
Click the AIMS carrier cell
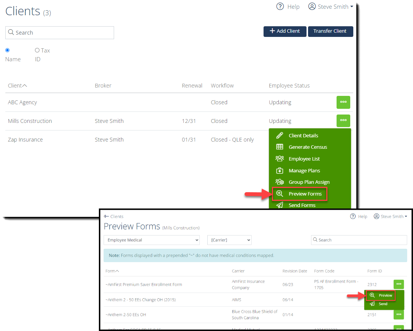coord(236,300)
